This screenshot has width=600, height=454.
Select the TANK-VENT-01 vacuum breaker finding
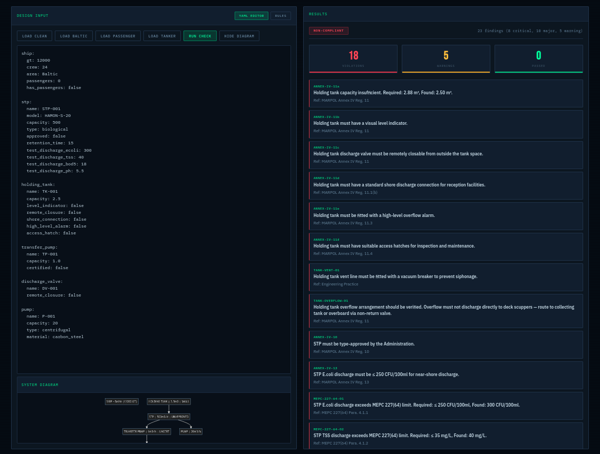pos(446,277)
